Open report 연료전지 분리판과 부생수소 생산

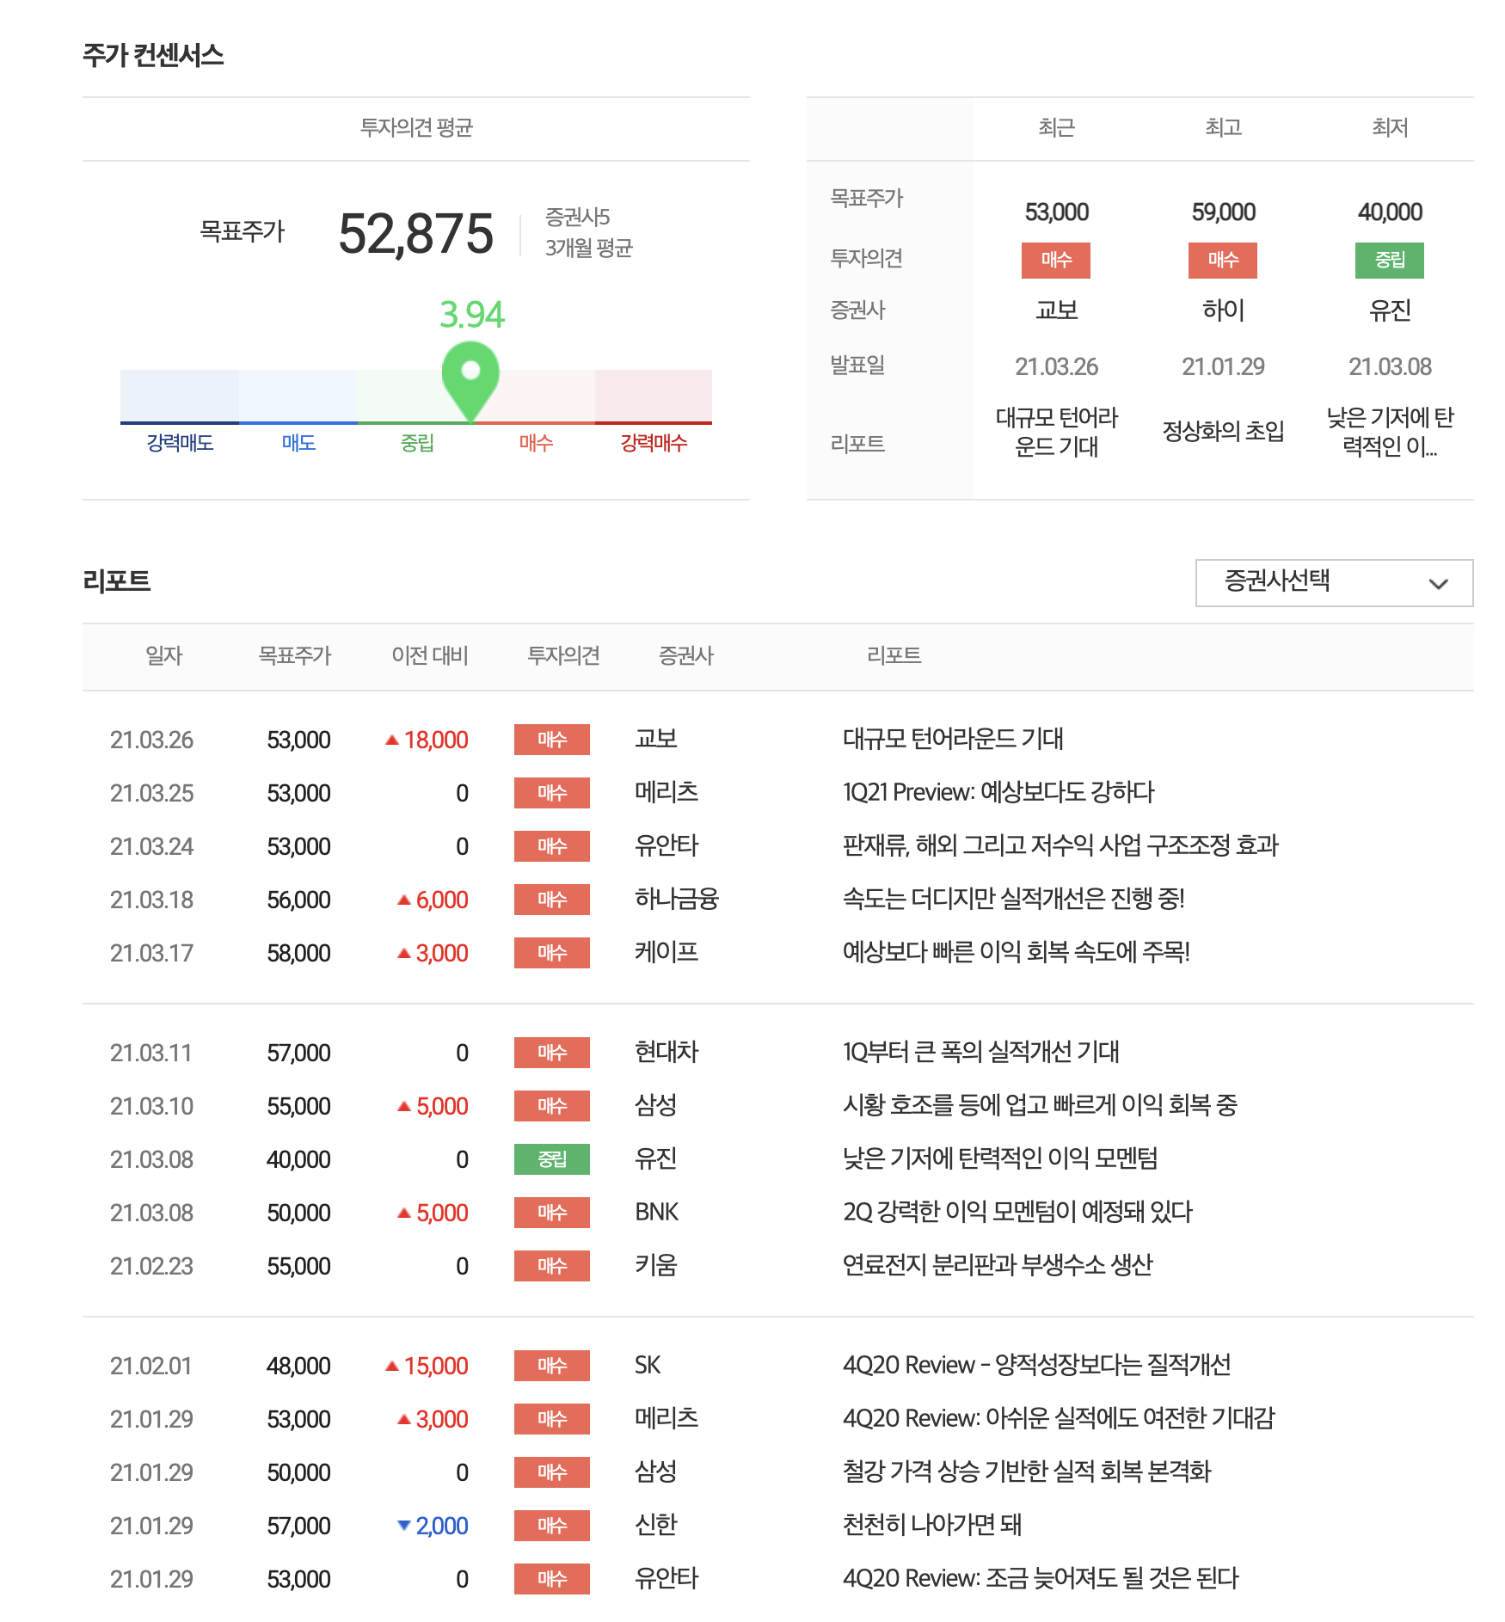coord(998,1265)
